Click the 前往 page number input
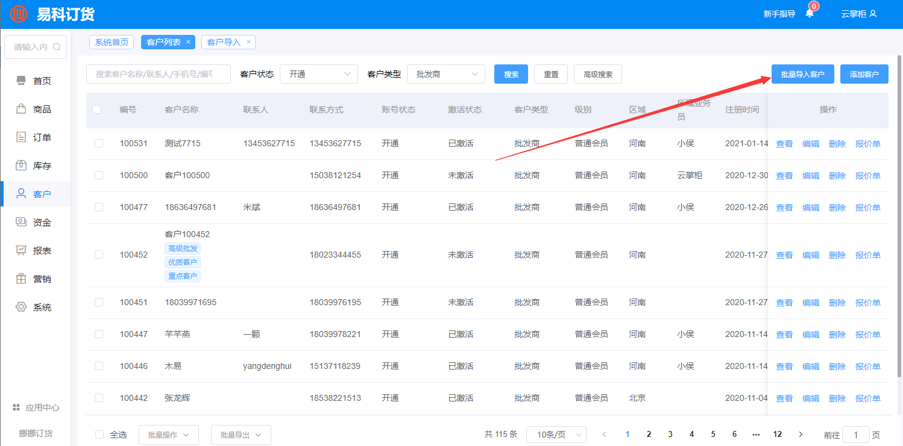 coord(856,435)
